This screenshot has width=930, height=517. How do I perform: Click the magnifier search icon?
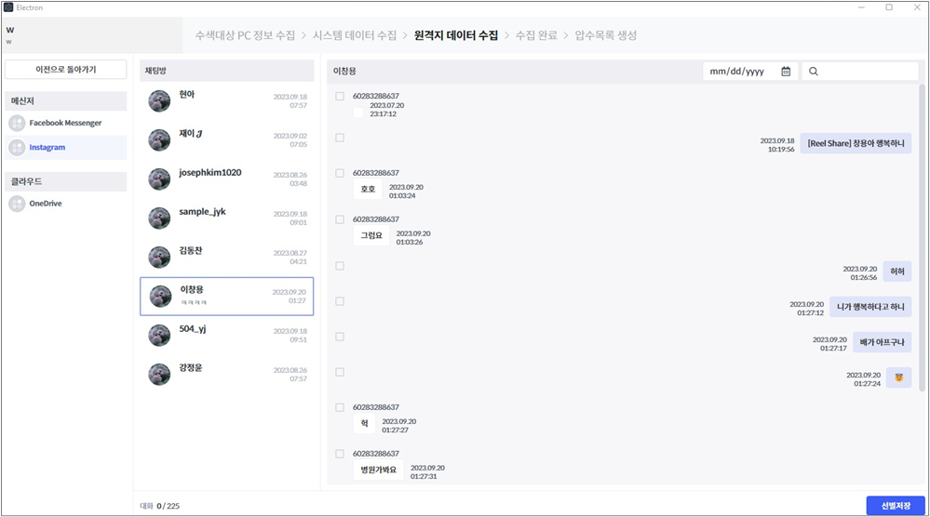(x=814, y=72)
